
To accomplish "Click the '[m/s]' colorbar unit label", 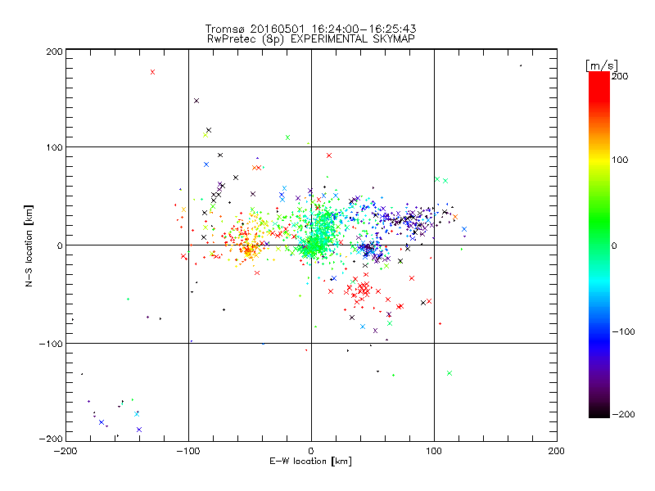I will pyautogui.click(x=601, y=65).
